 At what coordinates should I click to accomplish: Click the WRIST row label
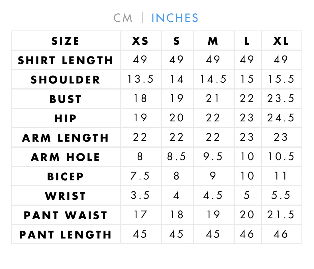coord(66,196)
